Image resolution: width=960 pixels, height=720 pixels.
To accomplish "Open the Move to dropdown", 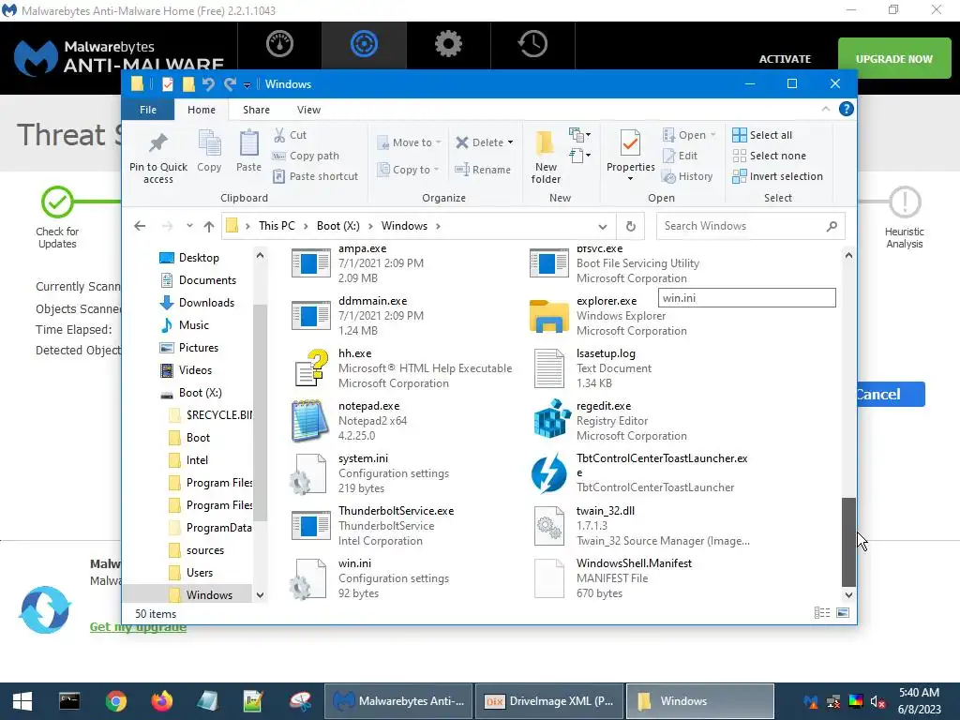I will 409,142.
